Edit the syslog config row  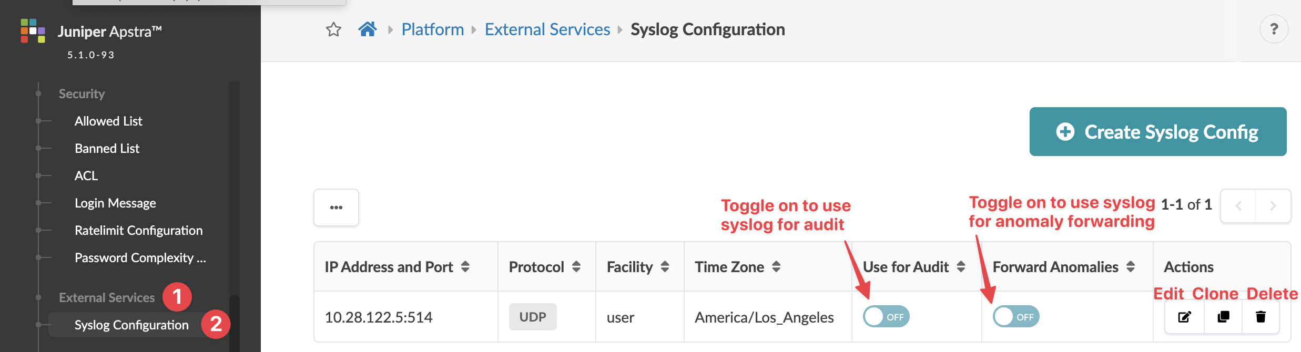click(1184, 317)
